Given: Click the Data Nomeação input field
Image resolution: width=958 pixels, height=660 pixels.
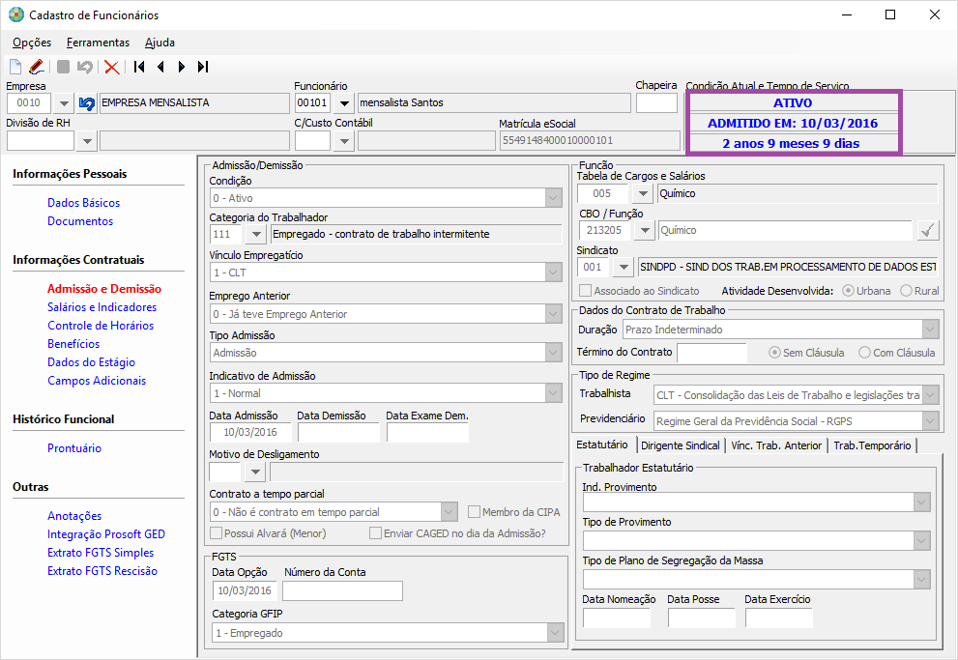Looking at the screenshot, I should (x=617, y=617).
